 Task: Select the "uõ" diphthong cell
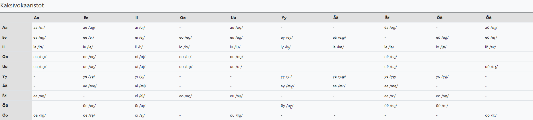coord(491,67)
